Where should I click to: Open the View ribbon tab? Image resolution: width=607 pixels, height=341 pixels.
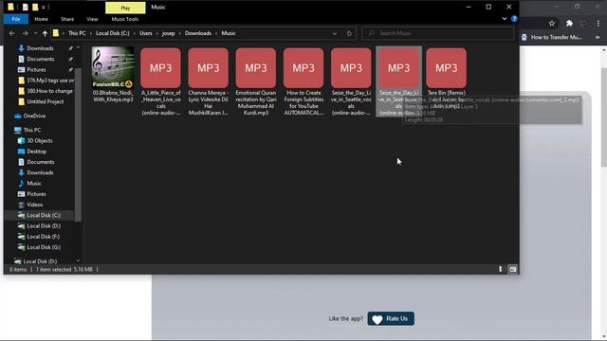(x=92, y=19)
